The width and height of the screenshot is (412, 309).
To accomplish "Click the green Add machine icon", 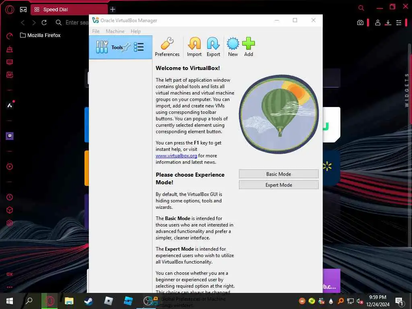I will pos(248,47).
